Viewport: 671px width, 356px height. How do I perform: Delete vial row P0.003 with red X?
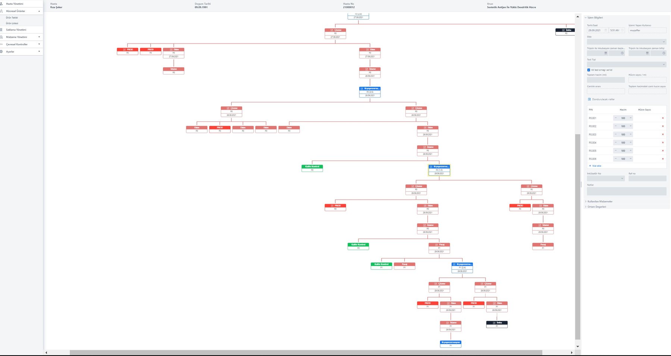click(x=663, y=134)
